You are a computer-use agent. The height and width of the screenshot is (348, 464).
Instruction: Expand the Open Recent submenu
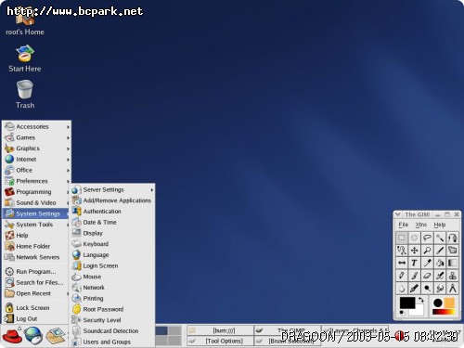point(36,293)
